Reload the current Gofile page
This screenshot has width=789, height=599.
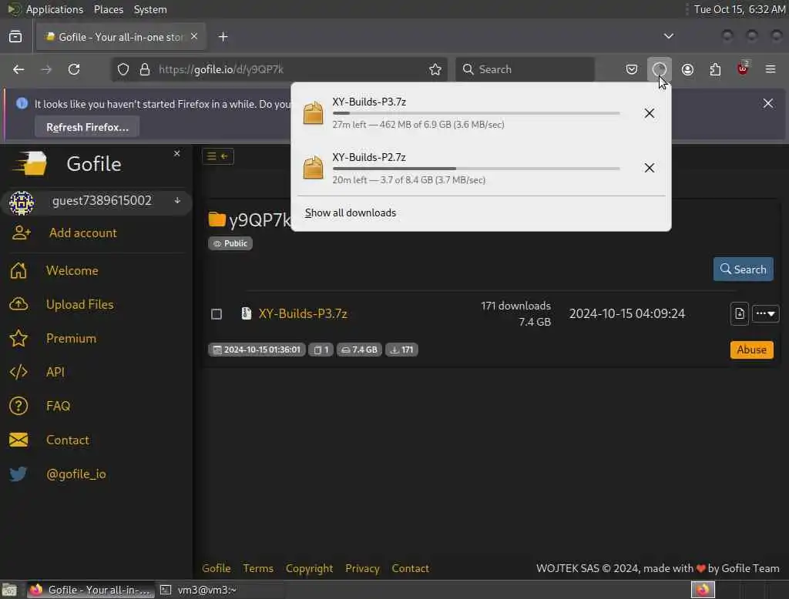pyautogui.click(x=74, y=69)
